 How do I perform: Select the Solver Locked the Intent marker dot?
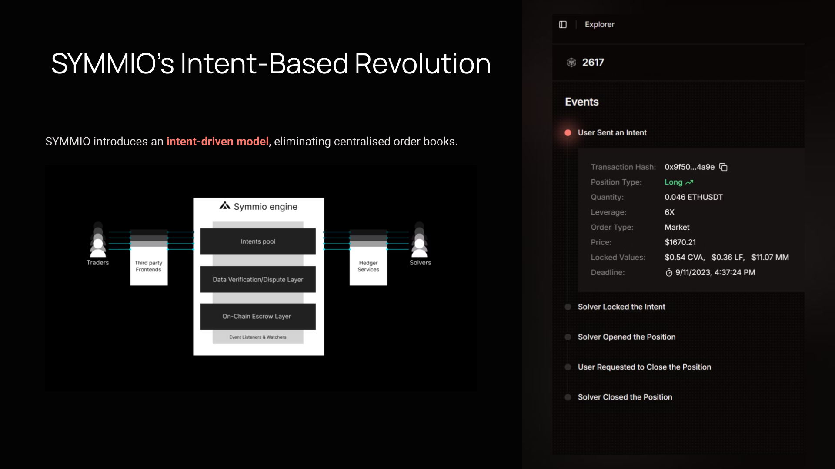[568, 307]
